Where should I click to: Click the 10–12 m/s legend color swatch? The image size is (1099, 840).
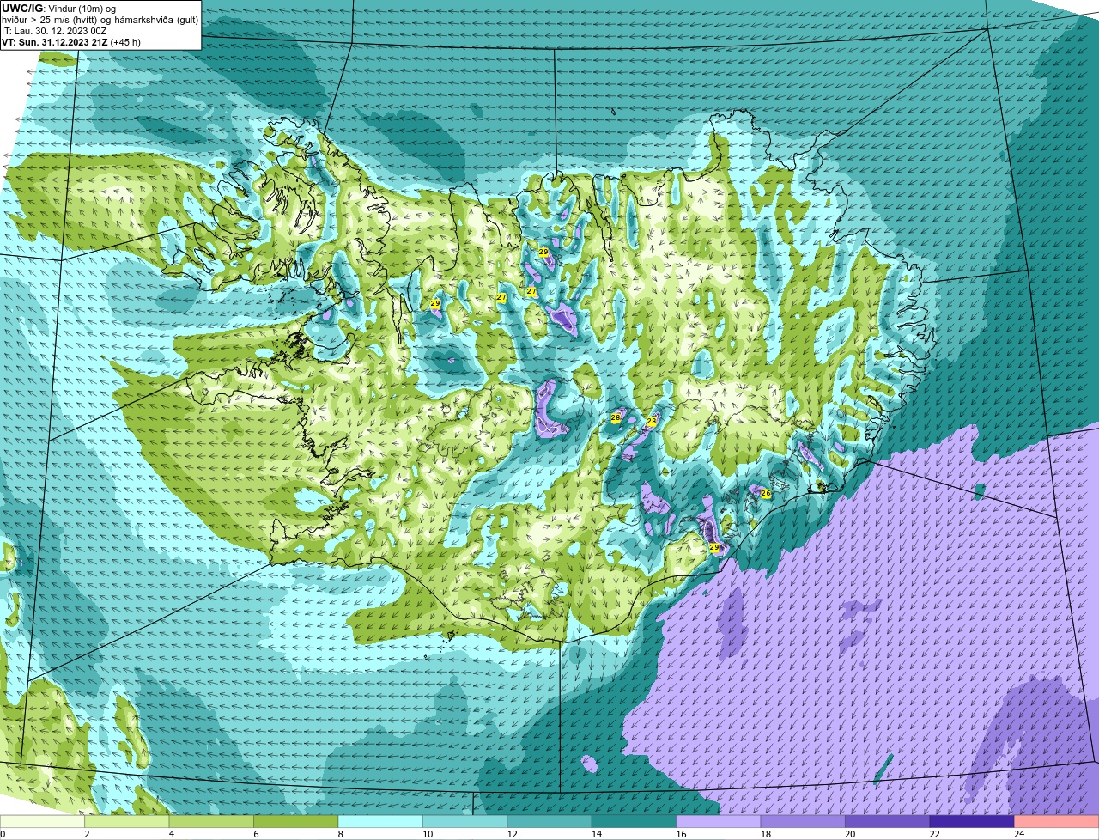click(x=465, y=821)
